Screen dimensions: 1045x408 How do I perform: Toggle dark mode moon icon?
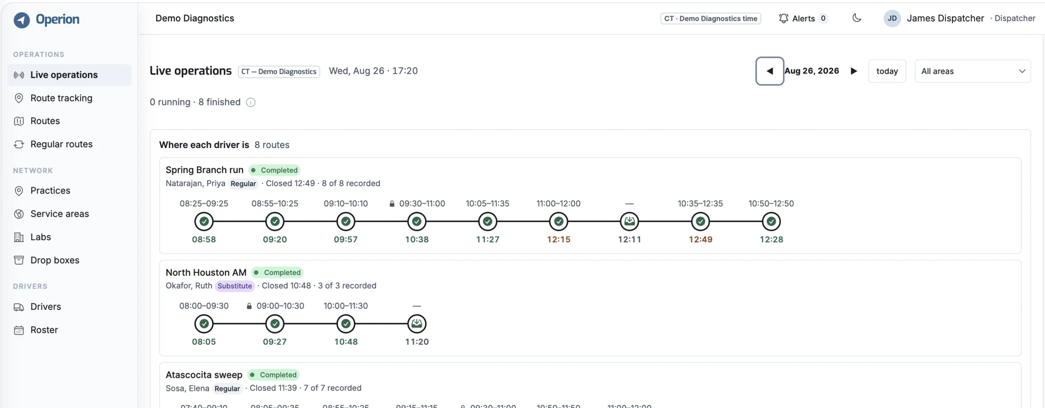tap(856, 18)
